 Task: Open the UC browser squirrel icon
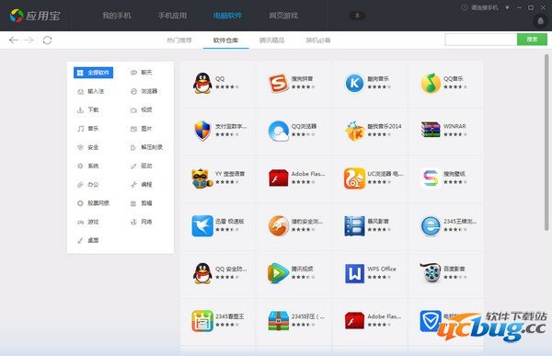(354, 178)
